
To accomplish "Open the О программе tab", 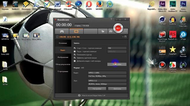I will click(x=63, y=72).
